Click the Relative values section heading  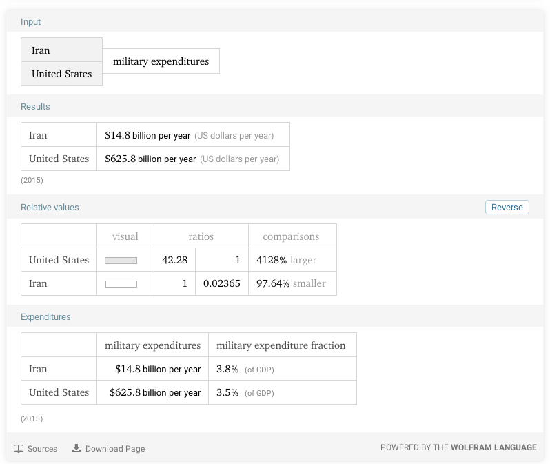[50, 207]
